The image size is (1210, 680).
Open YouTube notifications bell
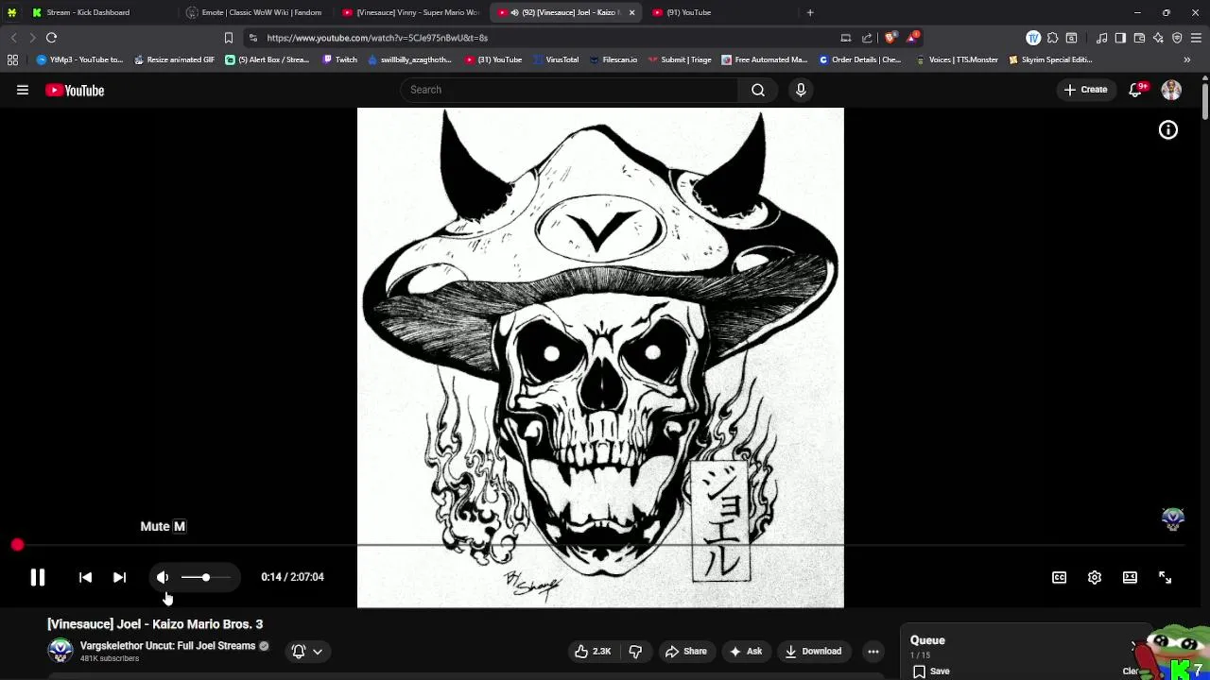tap(1137, 90)
